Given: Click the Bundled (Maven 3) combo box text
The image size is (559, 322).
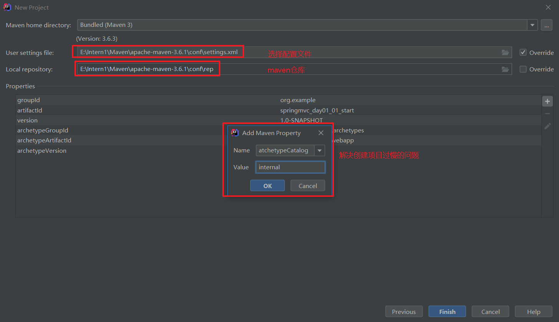Looking at the screenshot, I should tap(106, 25).
